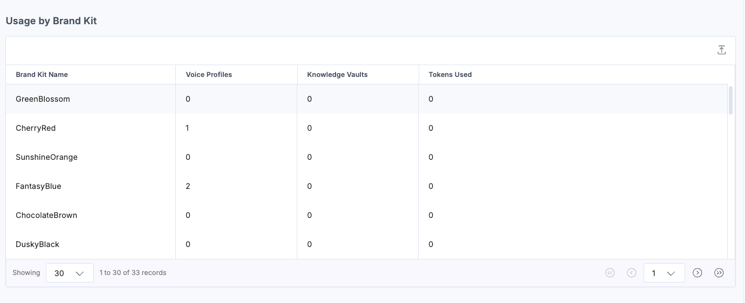Go to the first page of records

coord(610,273)
